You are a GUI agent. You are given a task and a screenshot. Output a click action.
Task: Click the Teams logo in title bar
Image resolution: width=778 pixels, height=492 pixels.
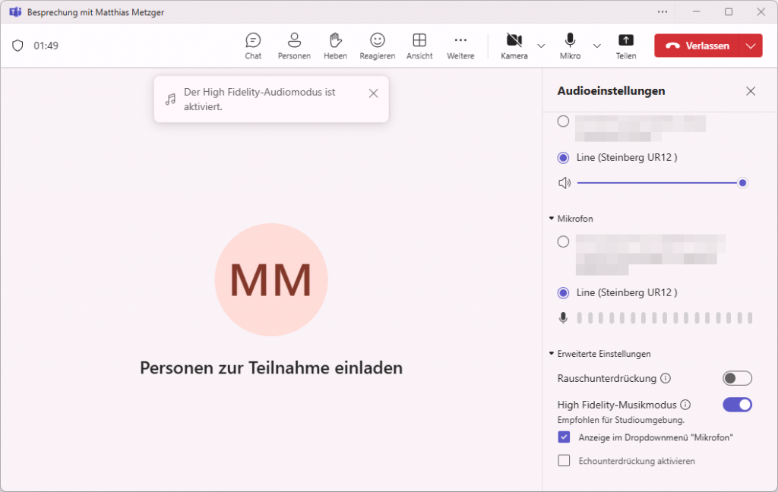pos(15,12)
